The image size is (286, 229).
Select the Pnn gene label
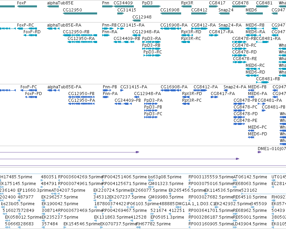106,3
